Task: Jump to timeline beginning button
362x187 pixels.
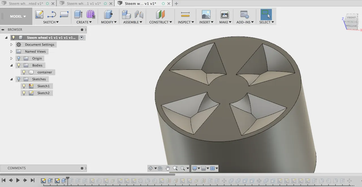Action: [x=4, y=180]
